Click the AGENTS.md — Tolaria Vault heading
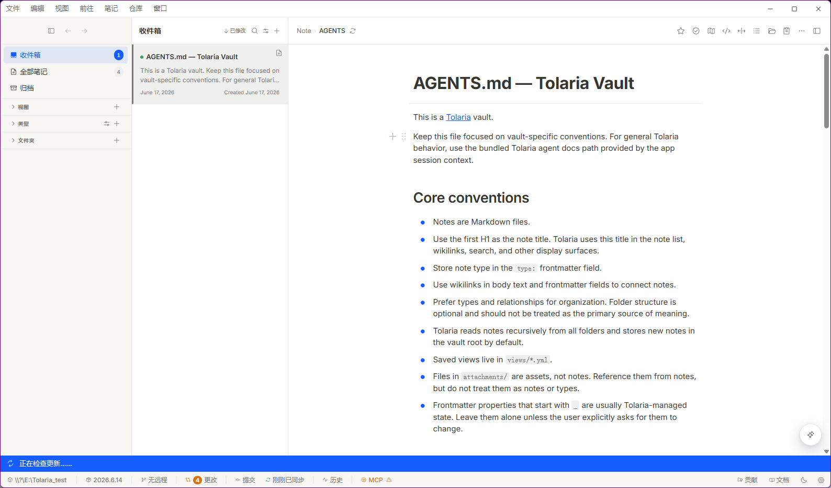Image resolution: width=831 pixels, height=488 pixels. [x=524, y=83]
